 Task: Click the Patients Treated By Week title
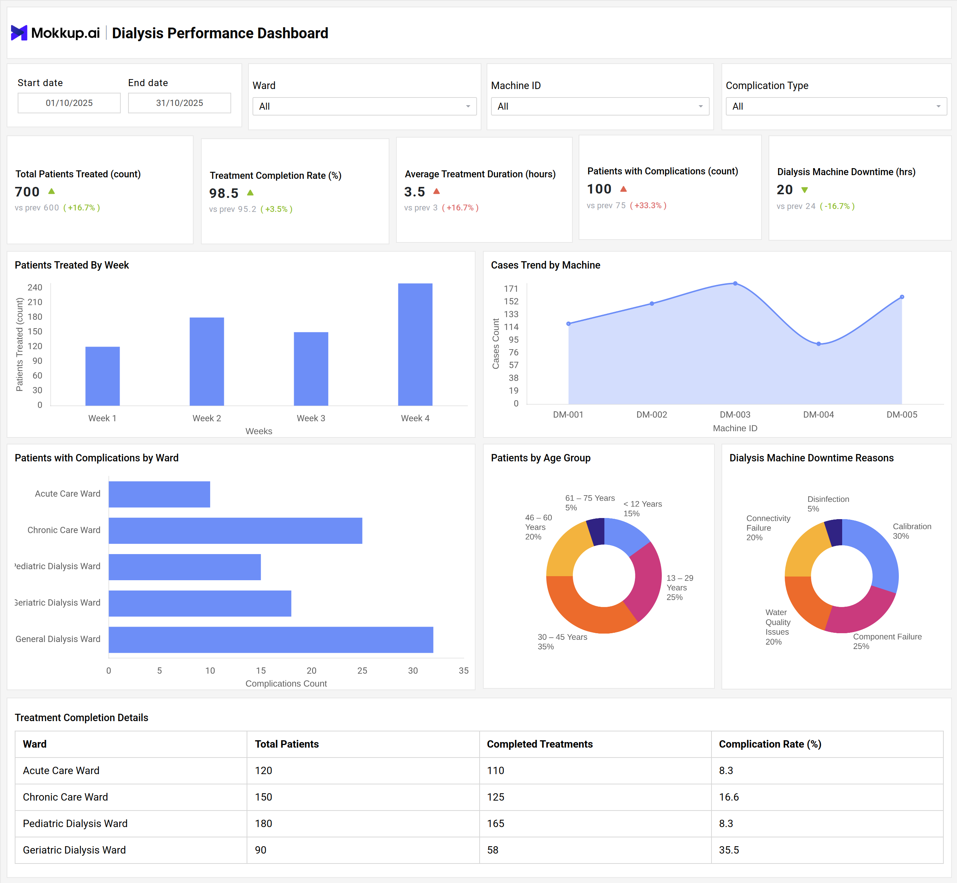point(72,265)
